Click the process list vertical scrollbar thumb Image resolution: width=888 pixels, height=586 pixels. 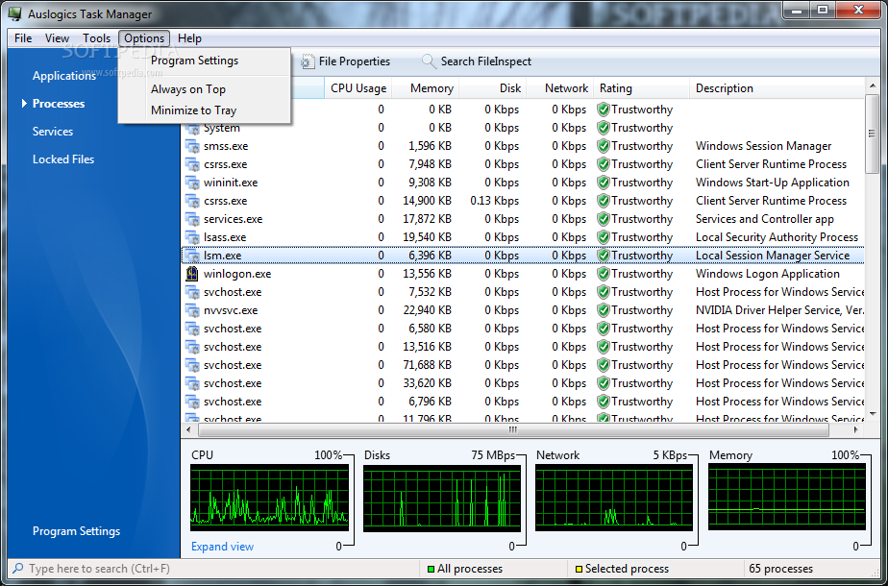[x=873, y=134]
